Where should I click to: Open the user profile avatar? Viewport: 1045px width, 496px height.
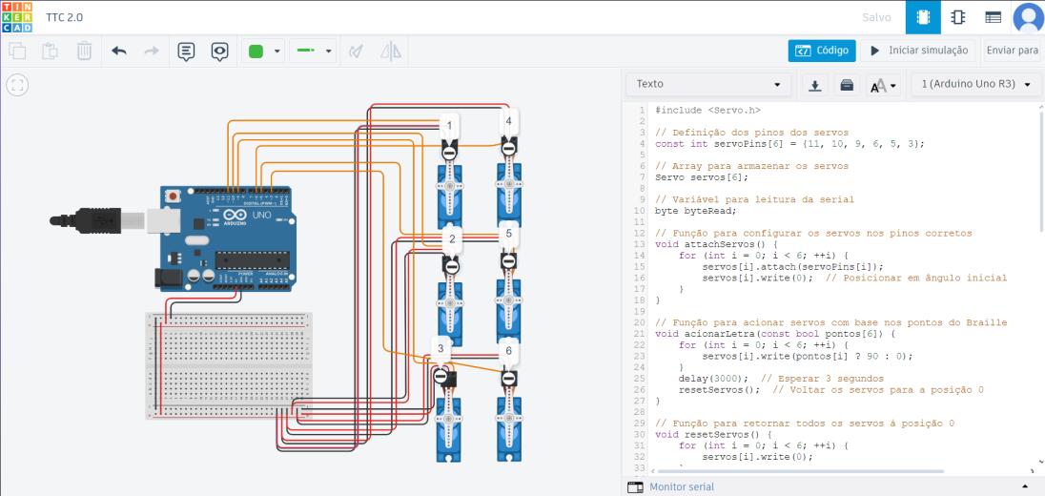(1028, 17)
